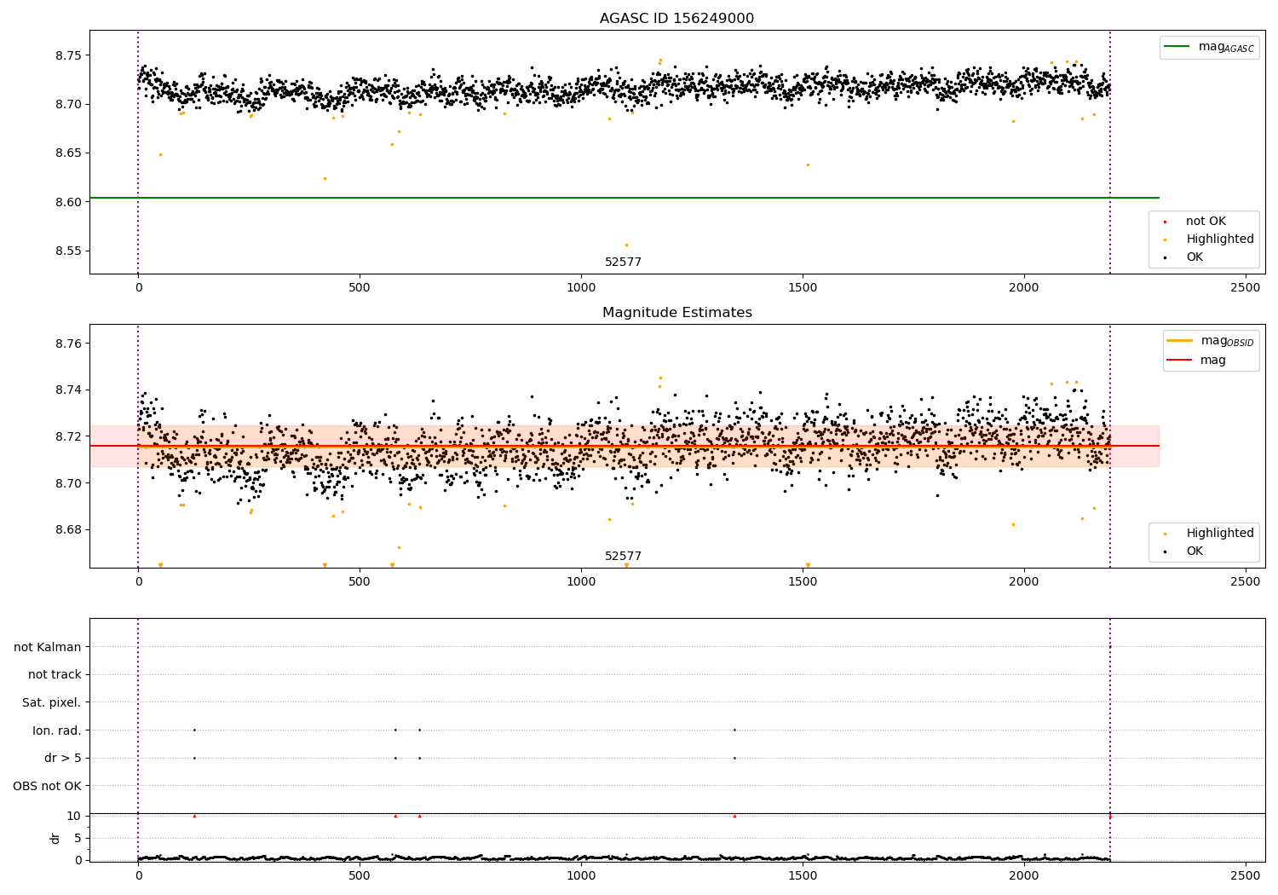The height and width of the screenshot is (895, 1278).
Task: Click the 'AGASC ID 156249000' plot title
Action: pos(676,19)
